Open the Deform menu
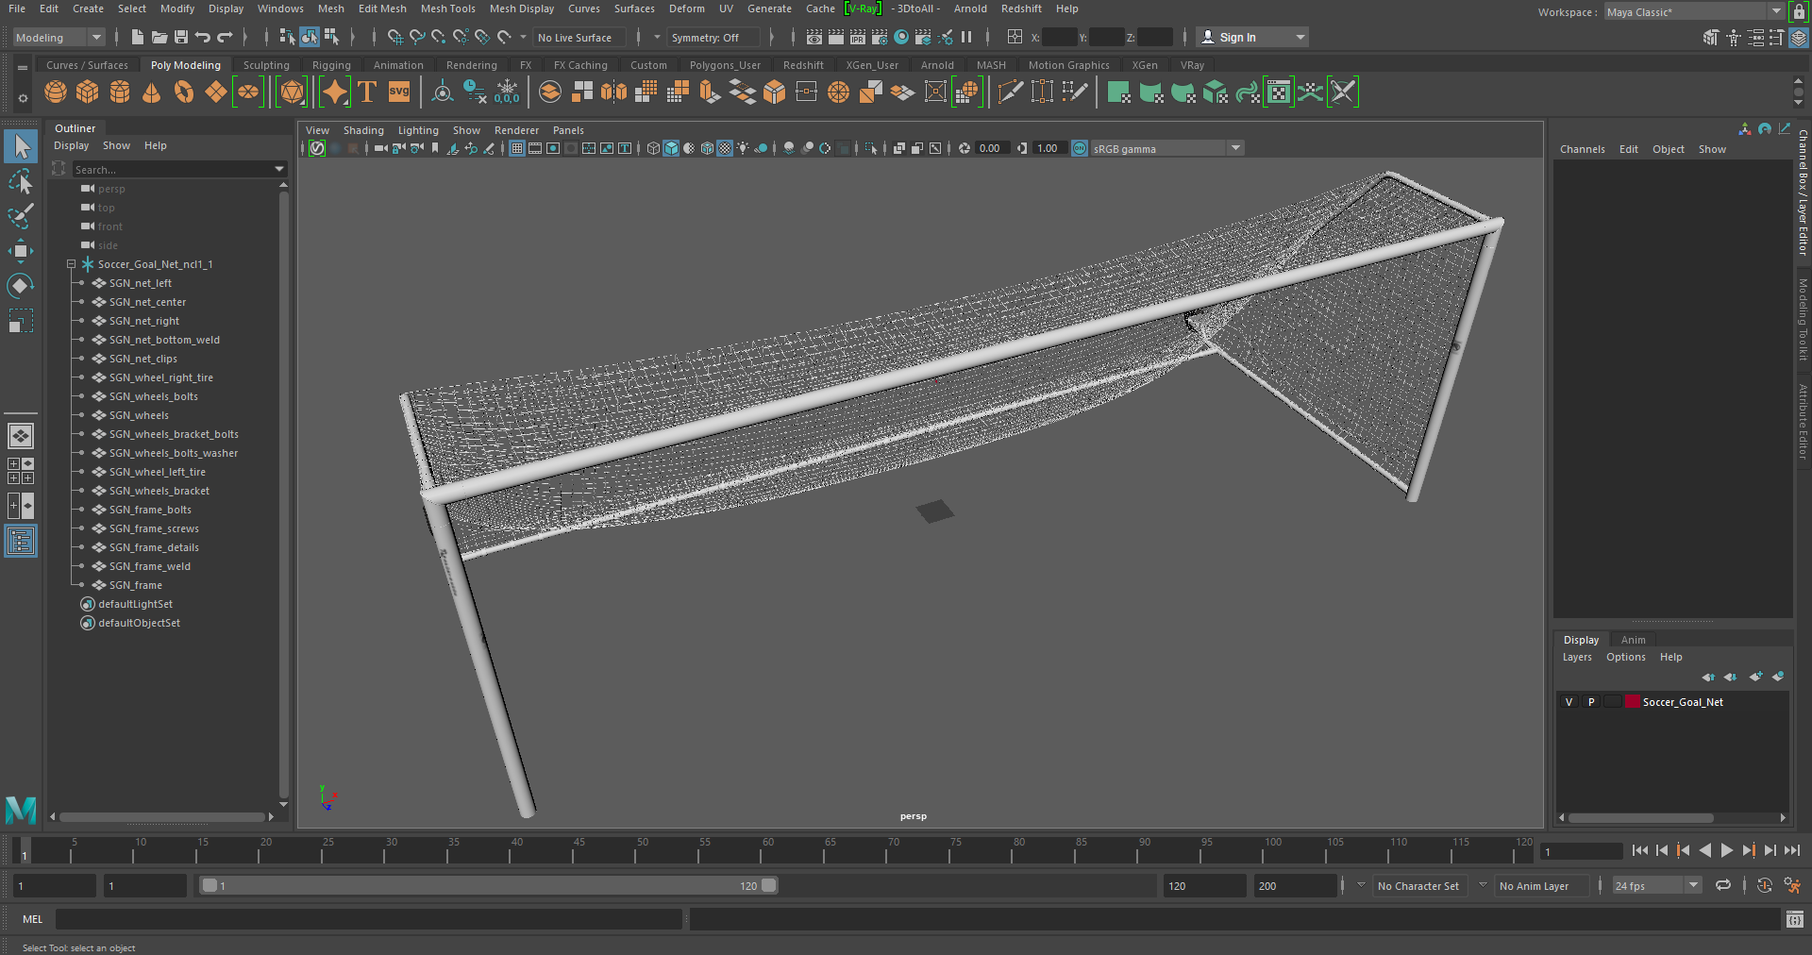Image resolution: width=1812 pixels, height=955 pixels. point(686,8)
